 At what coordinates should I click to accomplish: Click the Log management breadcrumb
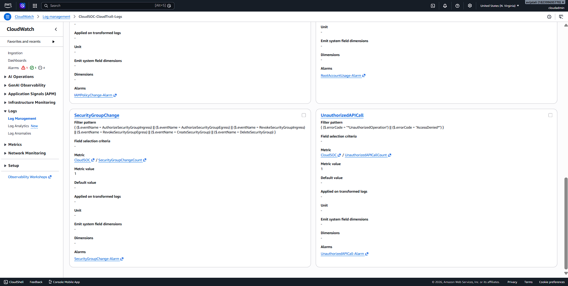(56, 17)
